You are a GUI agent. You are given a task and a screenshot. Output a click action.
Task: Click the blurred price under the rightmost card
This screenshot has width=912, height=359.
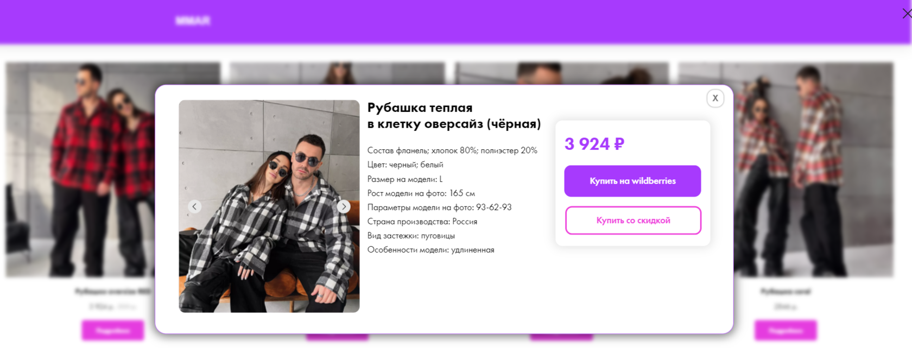click(786, 307)
